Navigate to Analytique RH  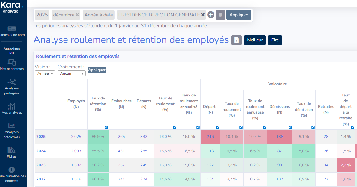pos(12,50)
